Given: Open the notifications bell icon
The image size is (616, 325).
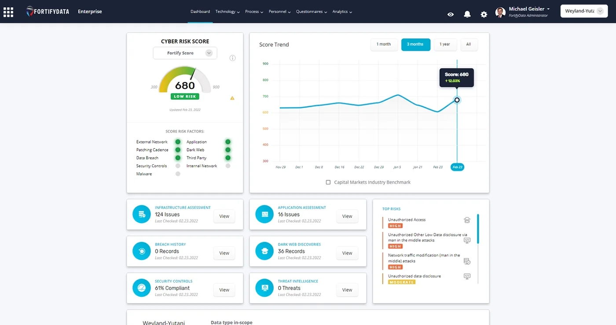Looking at the screenshot, I should pos(467,14).
